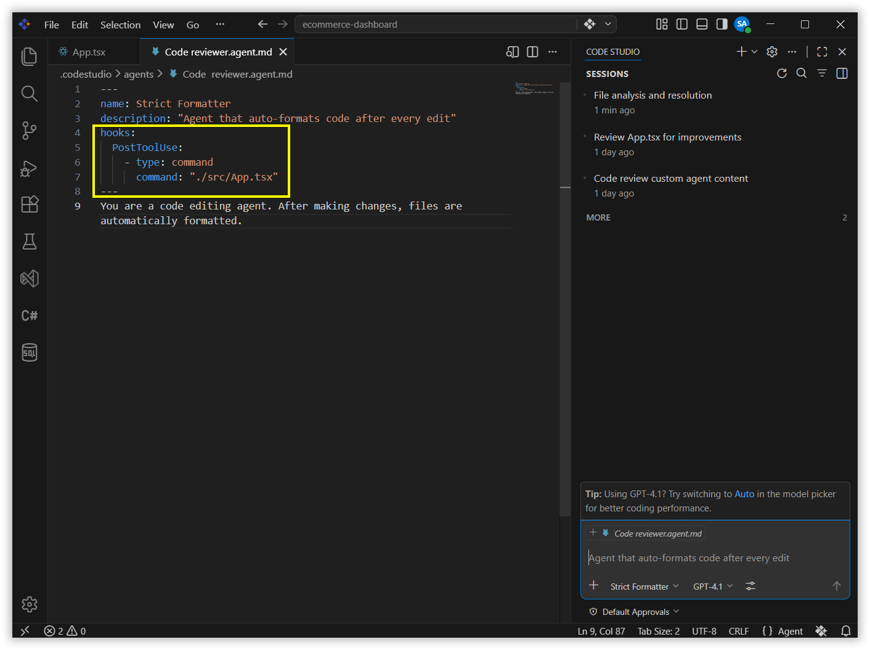Click the ecommerce-dashboard command center search box
Image resolution: width=870 pixels, height=650 pixels.
tap(436, 24)
